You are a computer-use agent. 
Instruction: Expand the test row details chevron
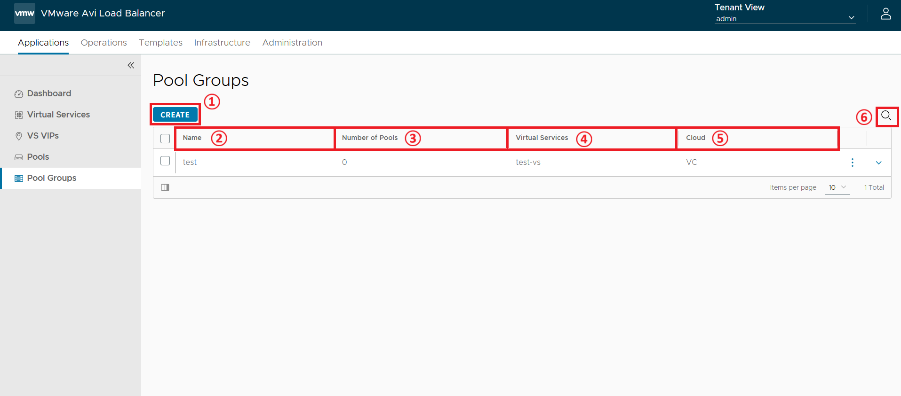[878, 163]
